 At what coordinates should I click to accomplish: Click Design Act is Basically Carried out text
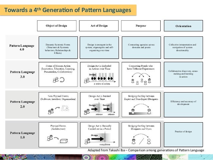point(99,127)
